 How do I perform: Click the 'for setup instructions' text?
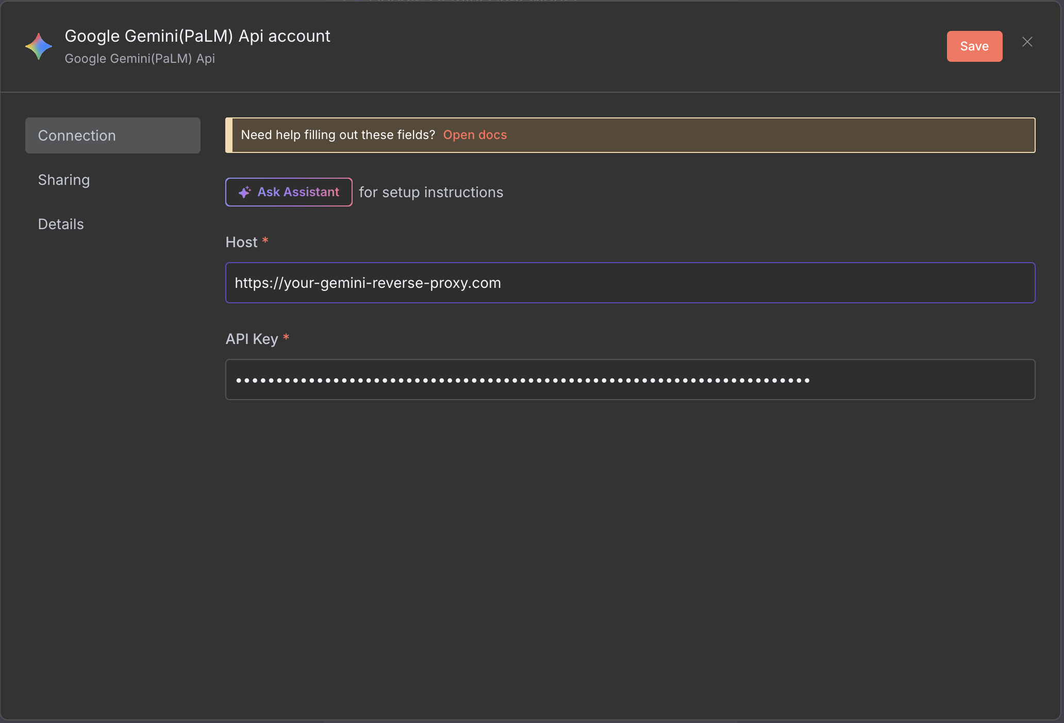pyautogui.click(x=430, y=192)
